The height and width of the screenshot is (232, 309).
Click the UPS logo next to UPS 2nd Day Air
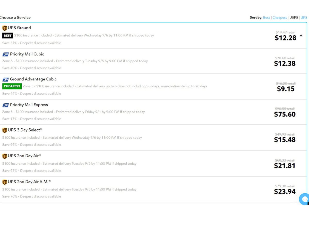[4, 156]
